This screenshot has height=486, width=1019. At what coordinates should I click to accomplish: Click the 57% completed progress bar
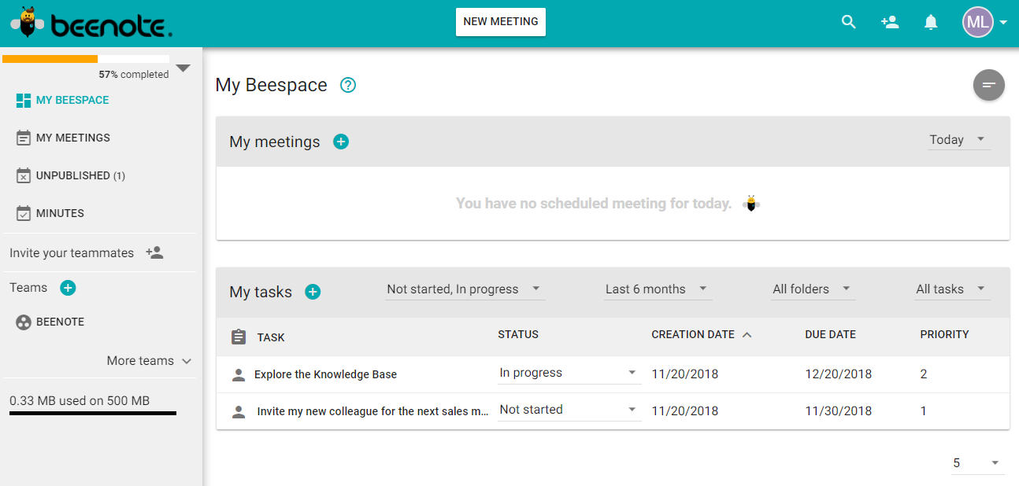click(x=86, y=59)
